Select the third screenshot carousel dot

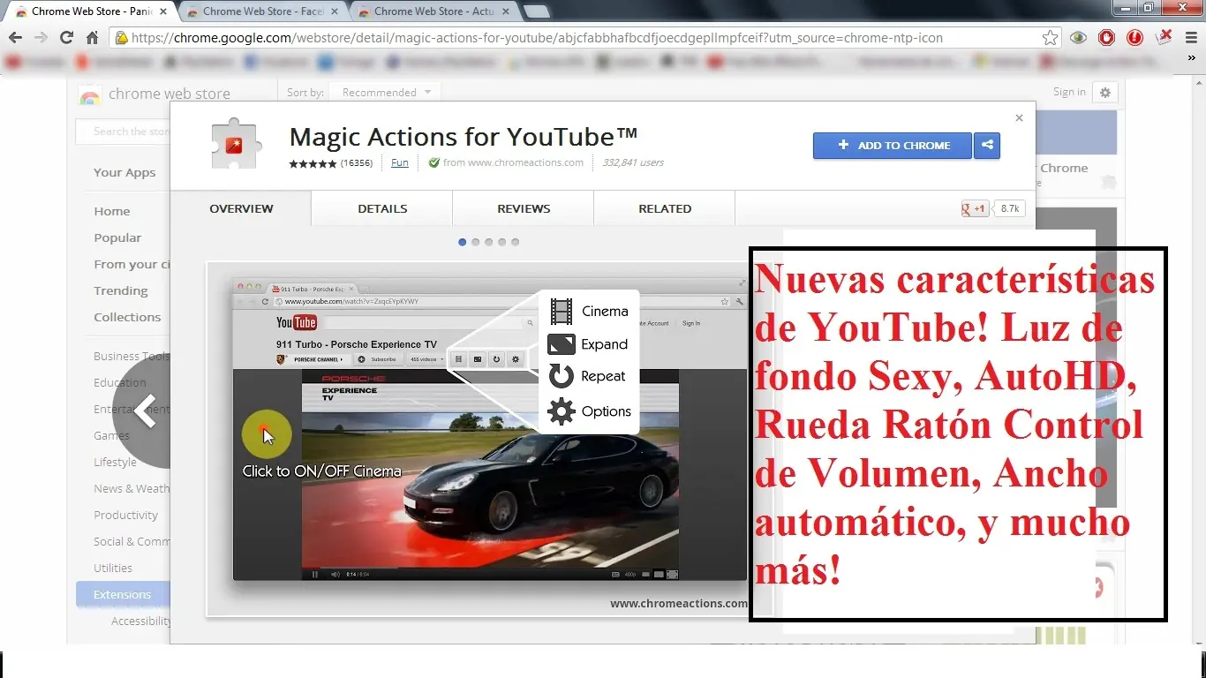[489, 242]
